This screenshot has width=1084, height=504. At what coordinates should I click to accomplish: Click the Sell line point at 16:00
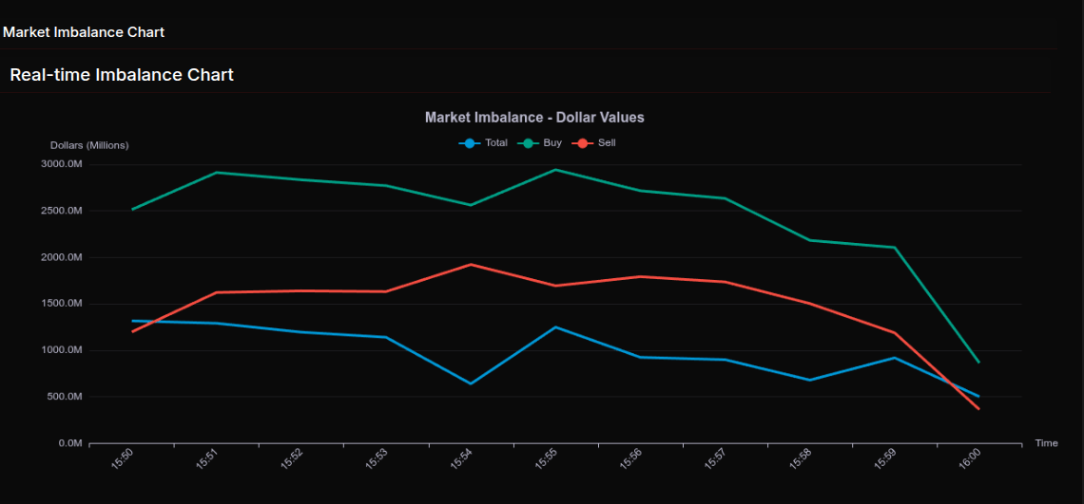(x=978, y=409)
